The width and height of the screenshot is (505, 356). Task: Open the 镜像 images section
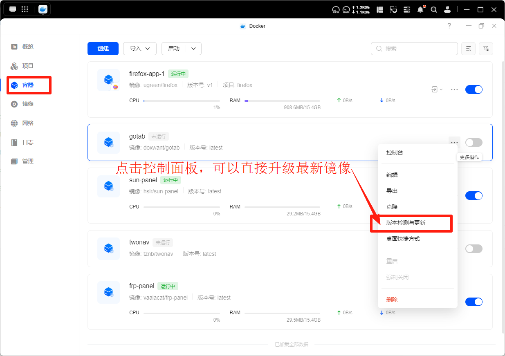tap(22, 104)
